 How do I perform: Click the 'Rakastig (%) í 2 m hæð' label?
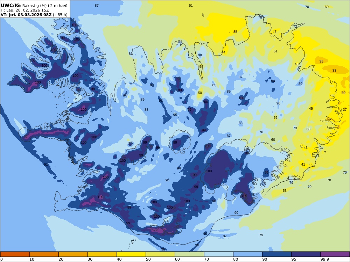tap(45, 6)
